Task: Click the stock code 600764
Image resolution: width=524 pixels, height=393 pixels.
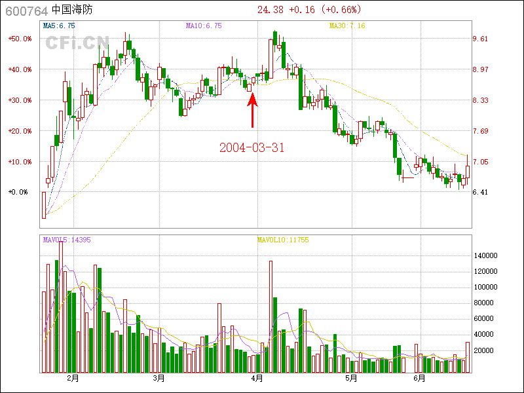Action: [x=25, y=10]
